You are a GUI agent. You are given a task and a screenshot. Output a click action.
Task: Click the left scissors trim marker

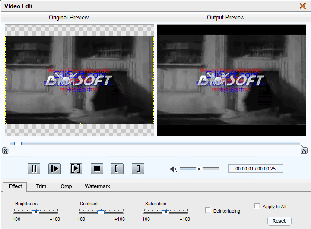coord(6,150)
